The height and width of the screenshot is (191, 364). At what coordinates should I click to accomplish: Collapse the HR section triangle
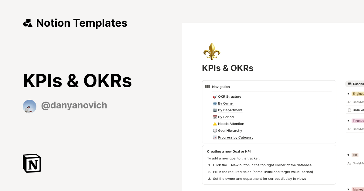click(x=348, y=155)
